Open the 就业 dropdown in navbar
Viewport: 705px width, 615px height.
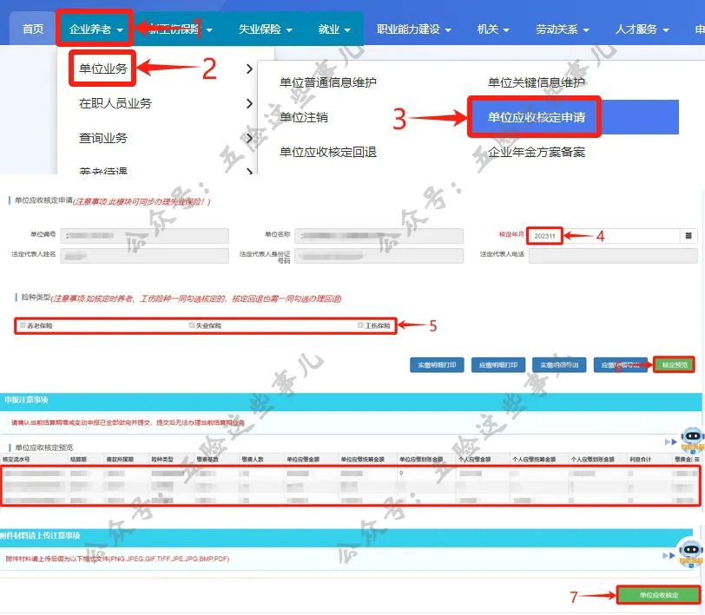tap(333, 29)
